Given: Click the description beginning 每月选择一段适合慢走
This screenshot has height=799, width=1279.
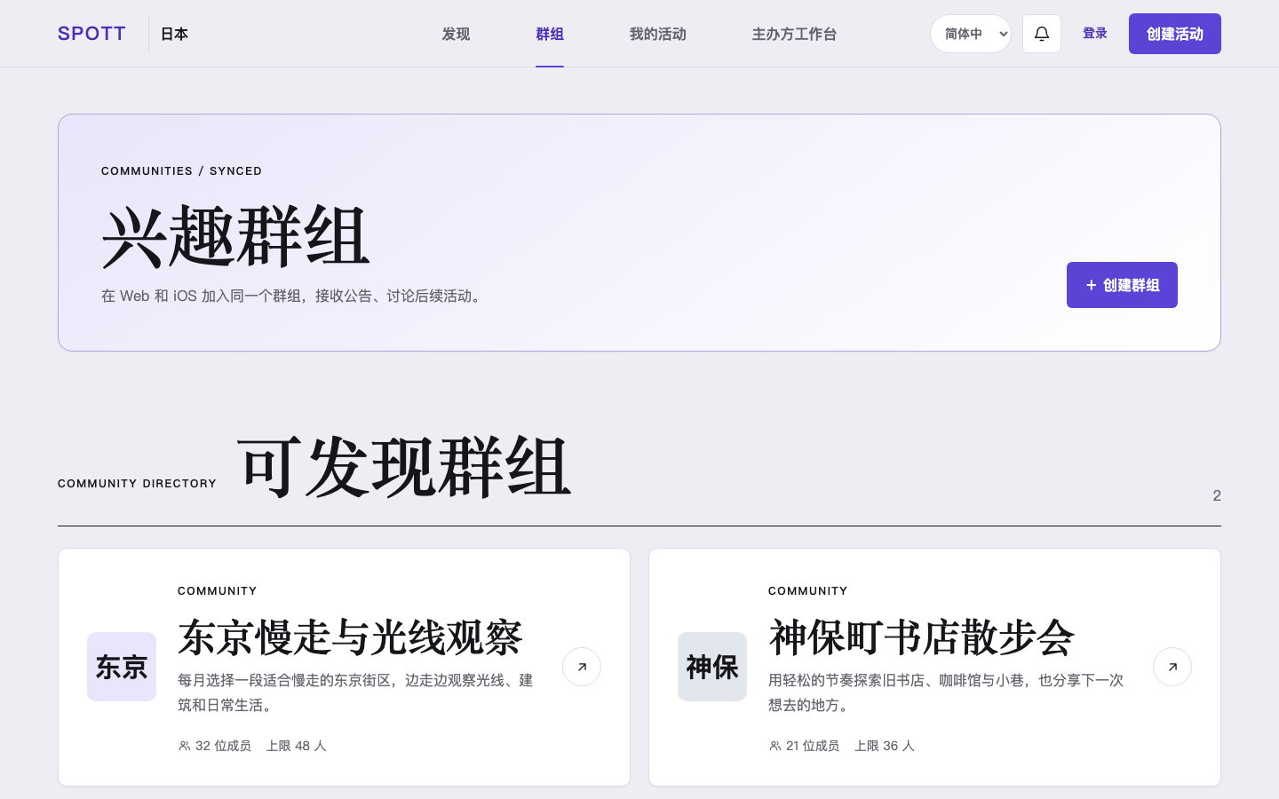Looking at the screenshot, I should pyautogui.click(x=355, y=692).
